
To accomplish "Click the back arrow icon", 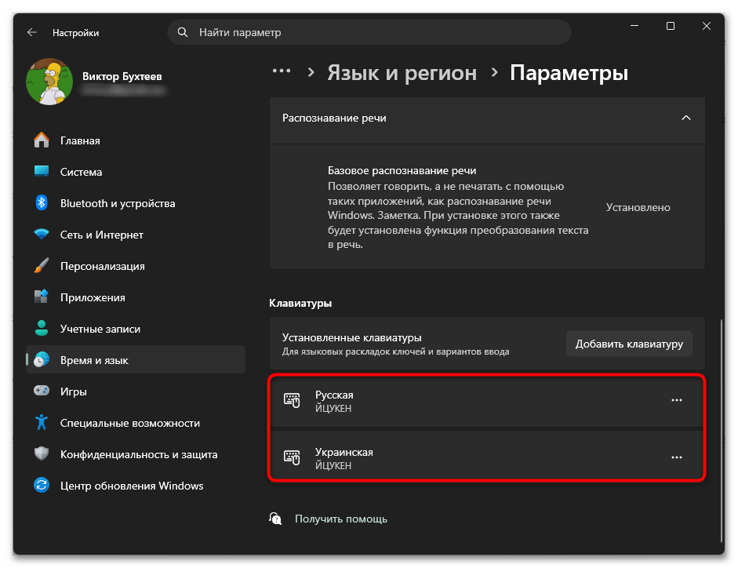I will [32, 32].
